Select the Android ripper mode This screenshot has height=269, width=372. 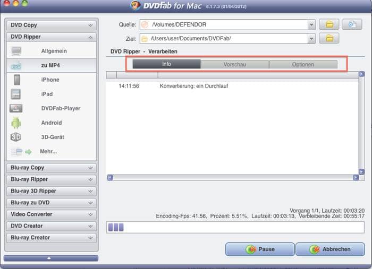pos(52,123)
